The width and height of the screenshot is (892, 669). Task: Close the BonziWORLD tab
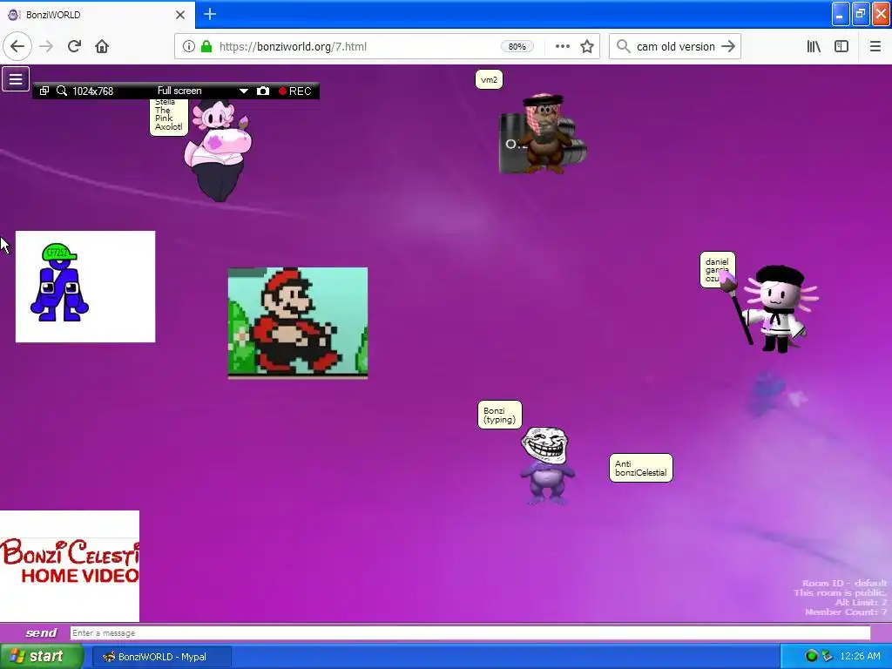tap(180, 15)
